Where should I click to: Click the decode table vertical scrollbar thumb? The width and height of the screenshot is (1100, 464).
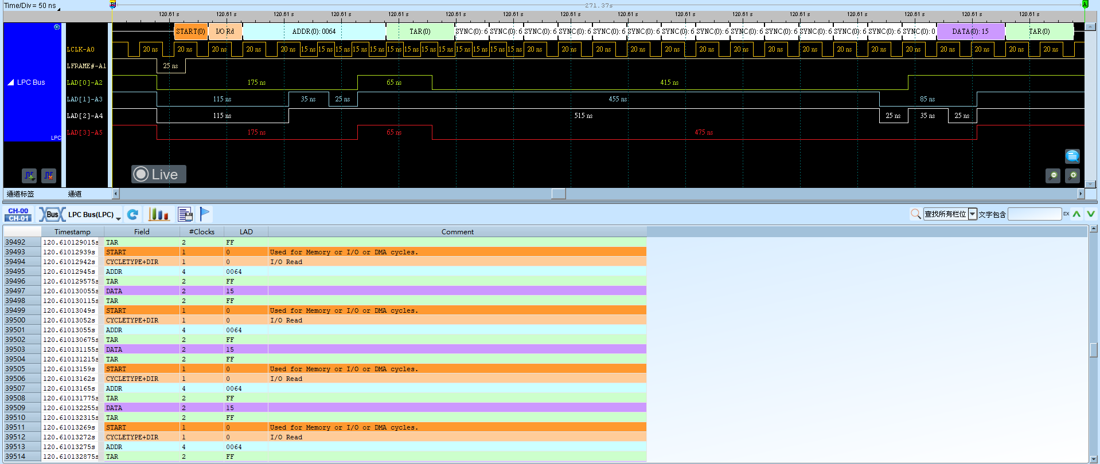tap(1094, 349)
